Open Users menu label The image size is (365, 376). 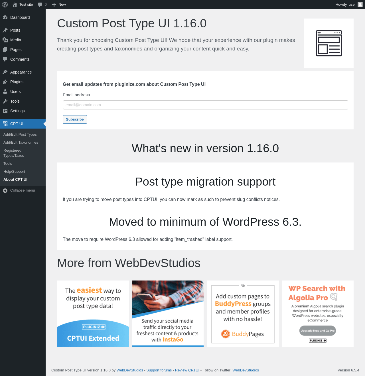[x=15, y=92]
